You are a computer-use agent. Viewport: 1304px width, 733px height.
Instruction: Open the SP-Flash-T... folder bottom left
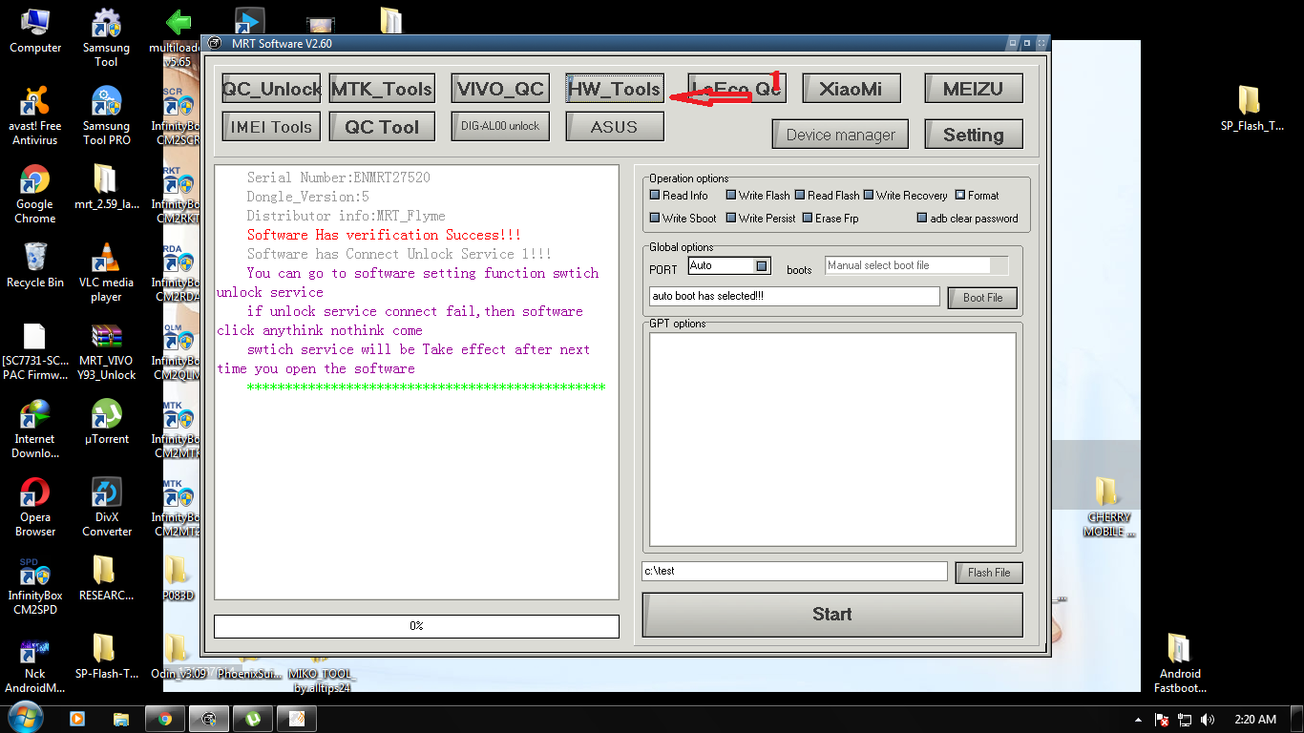[x=106, y=657]
